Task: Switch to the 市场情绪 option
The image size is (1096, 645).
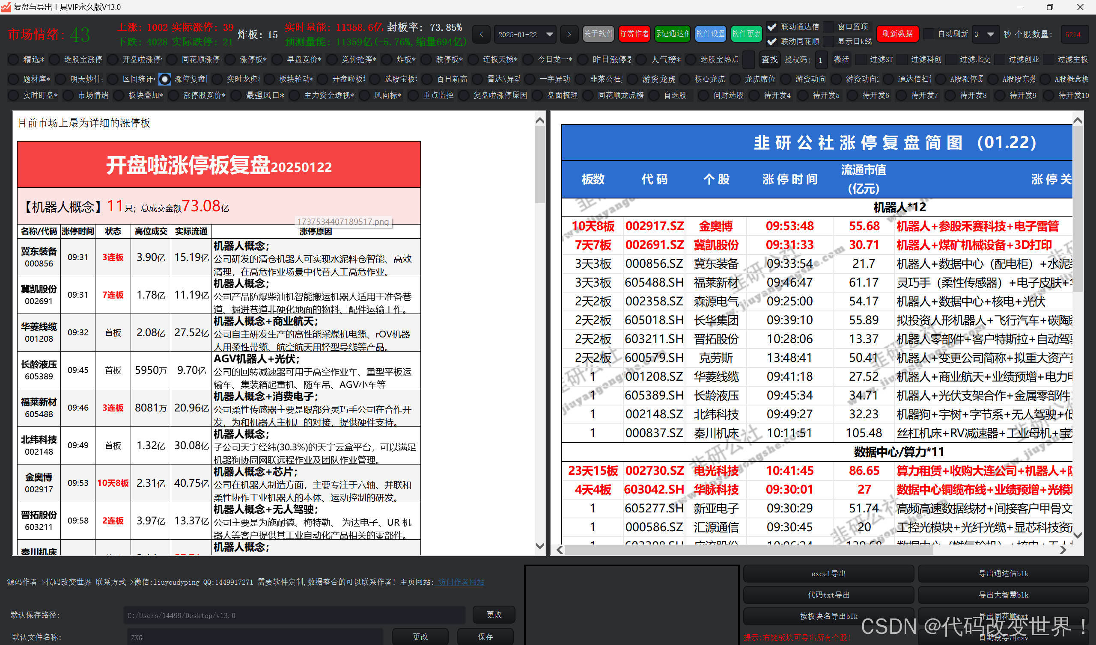Action: click(x=69, y=96)
